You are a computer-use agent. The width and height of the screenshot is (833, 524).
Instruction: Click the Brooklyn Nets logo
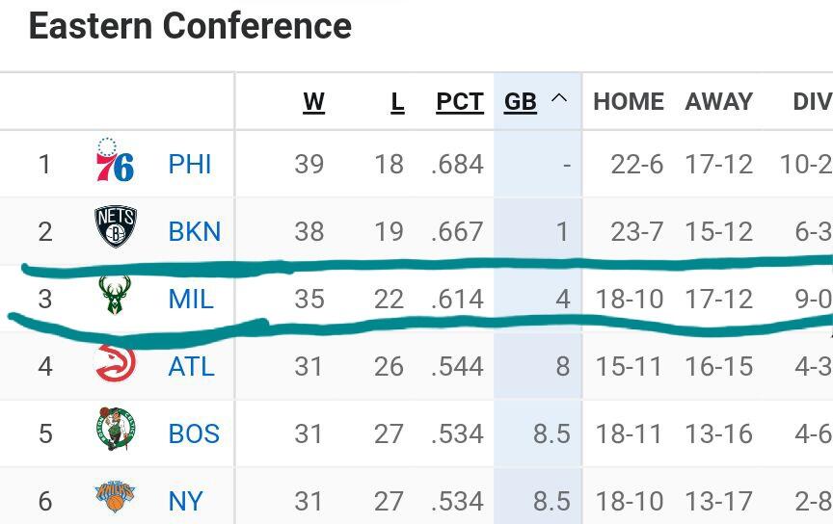[115, 227]
